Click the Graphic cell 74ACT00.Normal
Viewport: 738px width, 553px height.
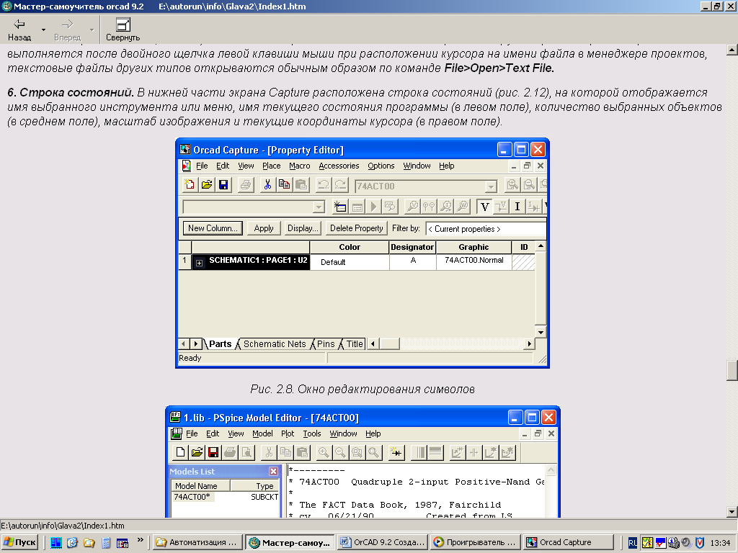coord(474,261)
